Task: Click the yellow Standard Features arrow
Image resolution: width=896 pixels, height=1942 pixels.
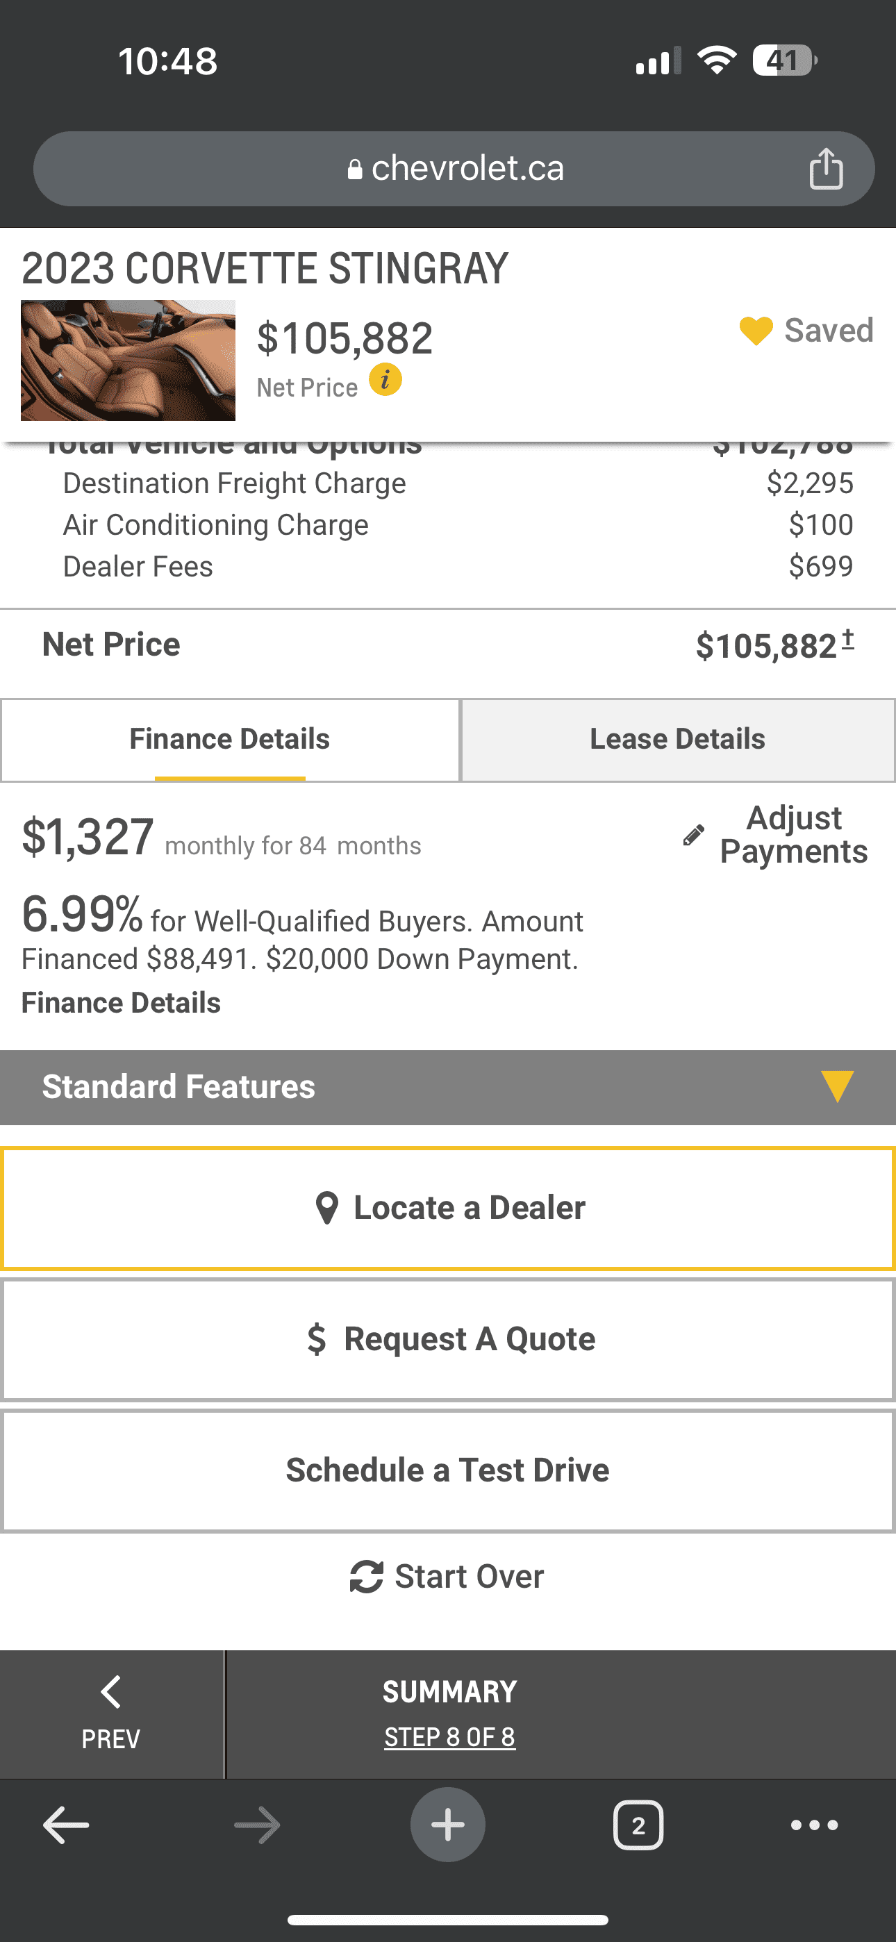Action: point(837,1087)
